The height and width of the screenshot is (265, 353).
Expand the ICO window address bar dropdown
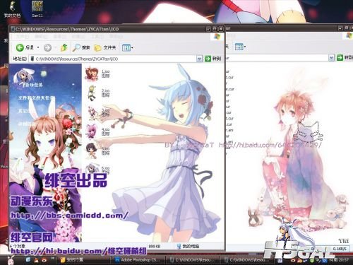(199, 59)
